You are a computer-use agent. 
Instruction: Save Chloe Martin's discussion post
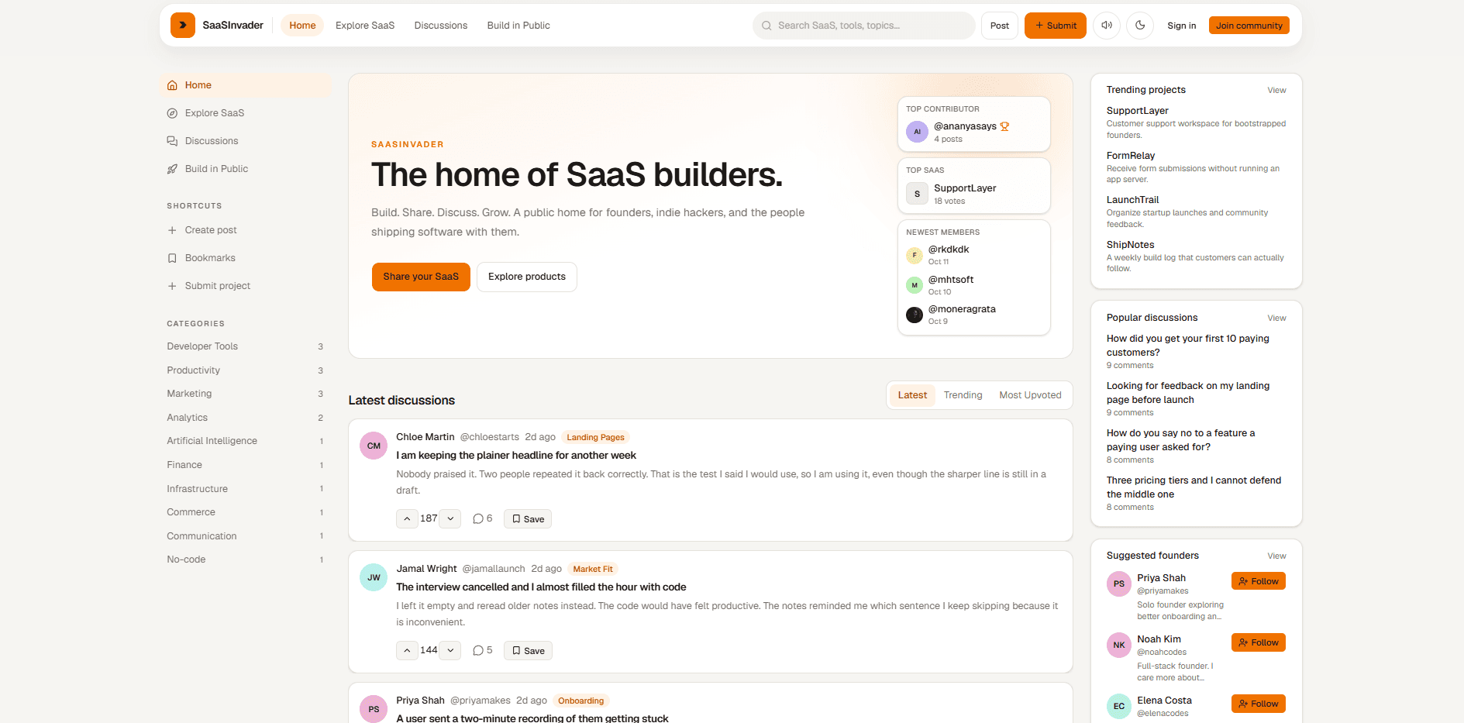pos(528,519)
